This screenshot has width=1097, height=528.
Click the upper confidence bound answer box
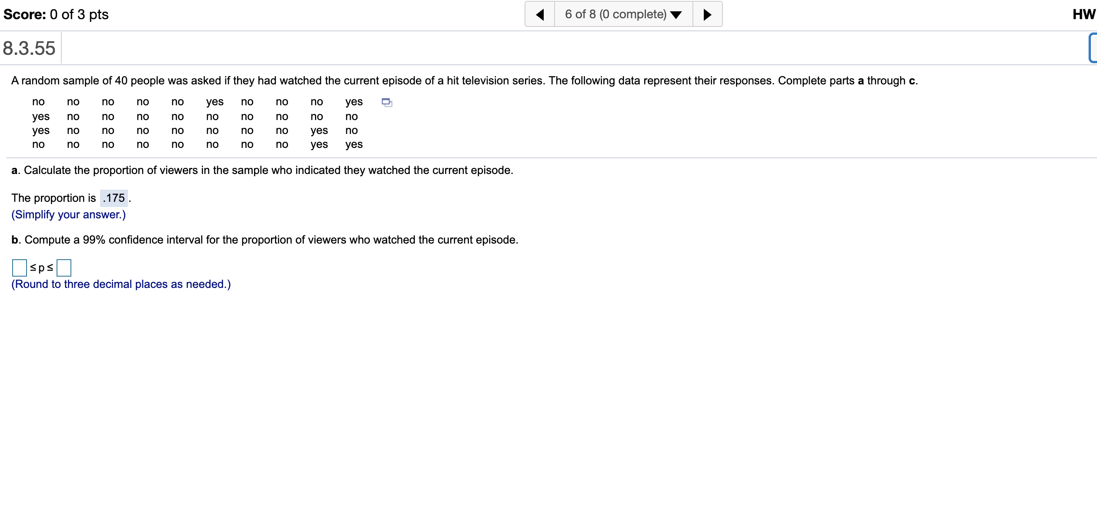(x=64, y=268)
